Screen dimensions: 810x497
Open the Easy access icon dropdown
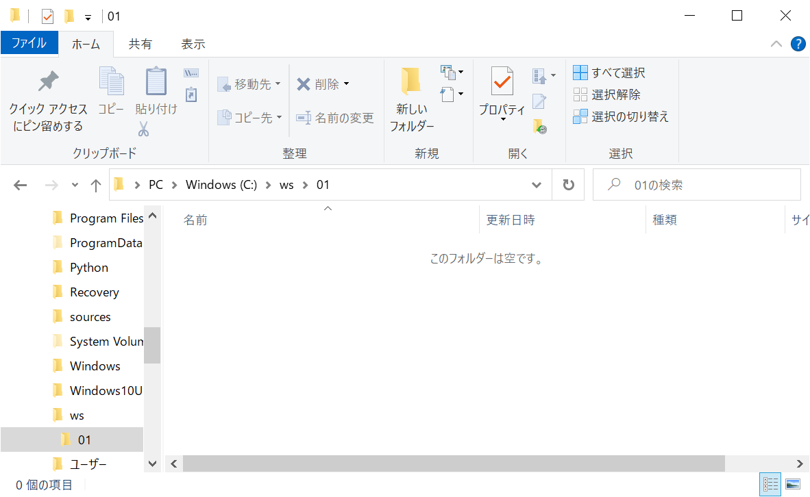(x=452, y=94)
